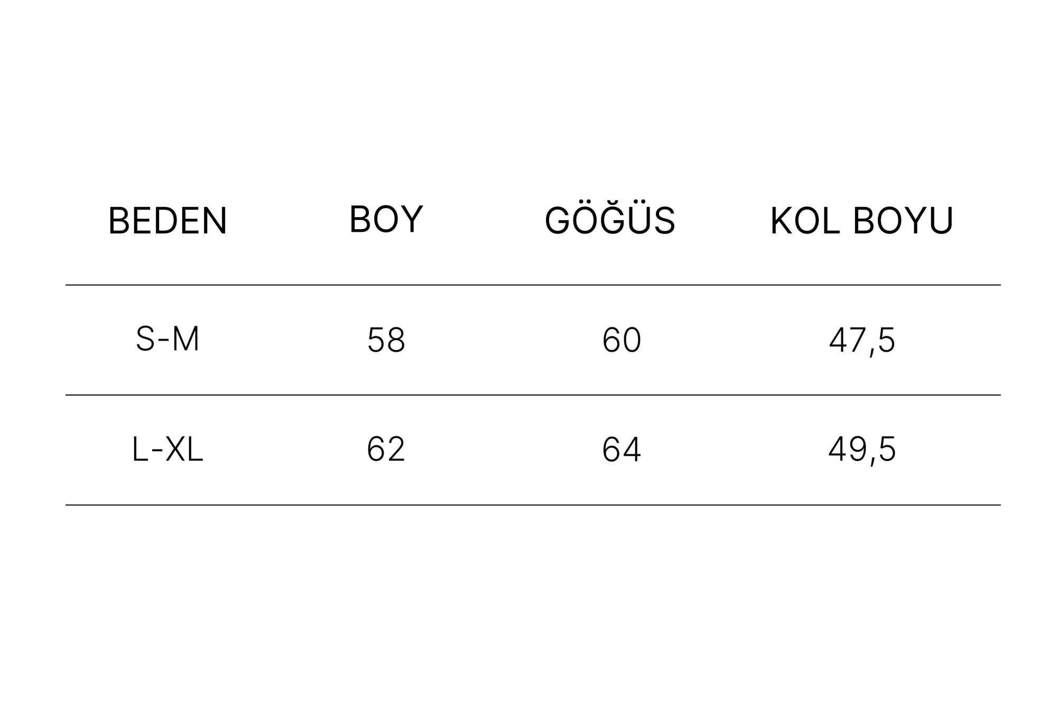Image resolution: width=1057 pixels, height=704 pixels.
Task: Click the hyphen in the S-M label
Action: [164, 341]
